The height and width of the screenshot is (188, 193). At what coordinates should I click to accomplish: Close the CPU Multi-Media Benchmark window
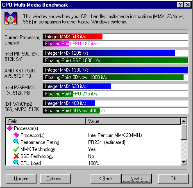point(188,5)
